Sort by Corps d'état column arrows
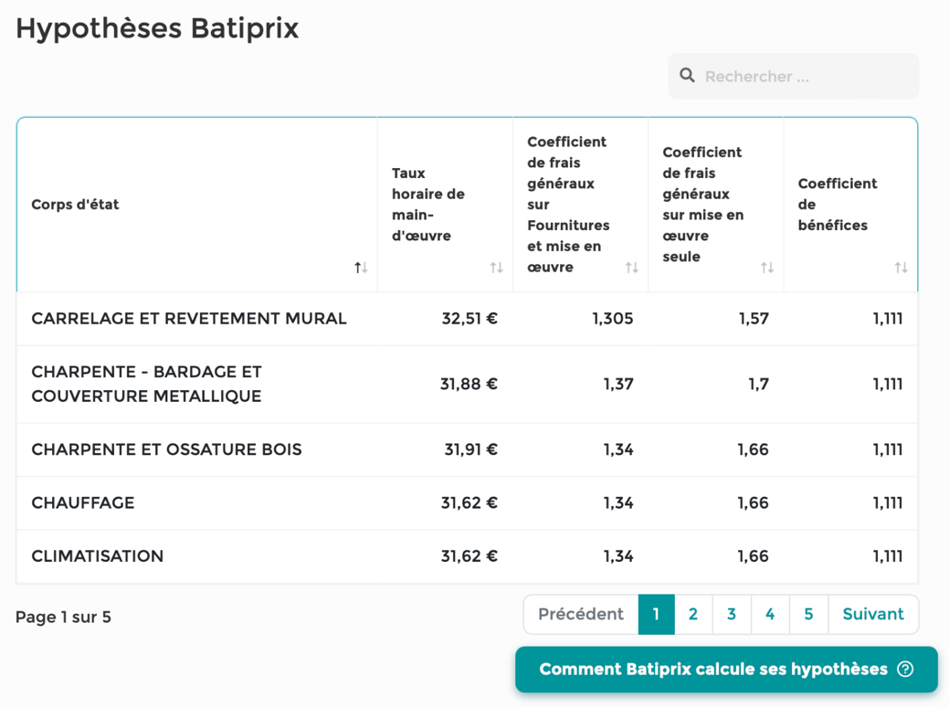Screen dimensions: 949x707 [x=361, y=268]
